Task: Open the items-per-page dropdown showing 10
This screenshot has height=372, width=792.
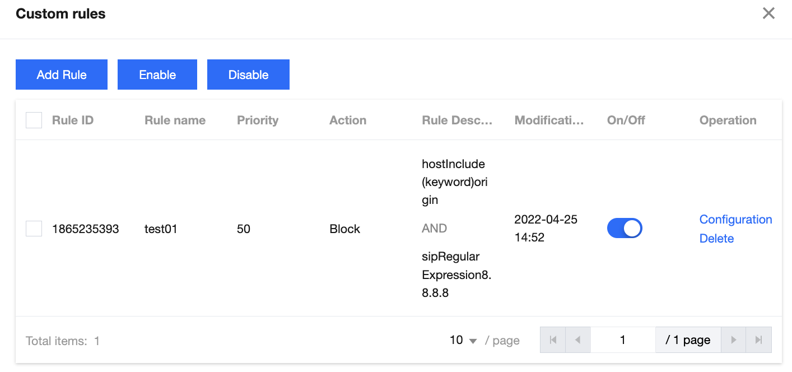Action: tap(463, 340)
